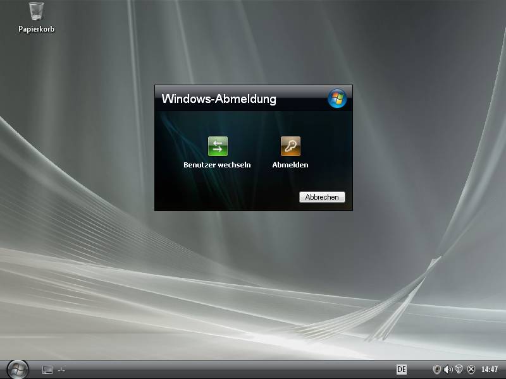Click the Show Desktop quick launch icon
506x379 pixels.
pos(47,370)
